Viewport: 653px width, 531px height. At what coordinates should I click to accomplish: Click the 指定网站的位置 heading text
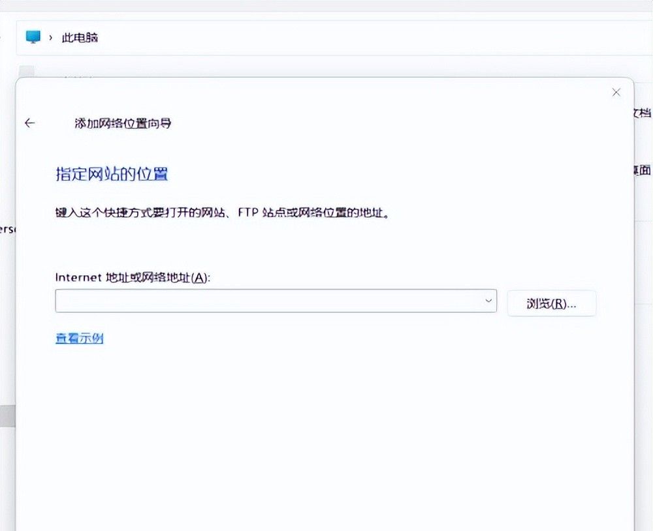pyautogui.click(x=110, y=174)
